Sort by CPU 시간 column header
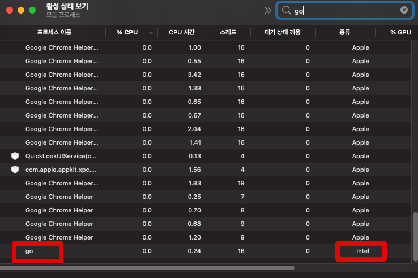 [182, 32]
